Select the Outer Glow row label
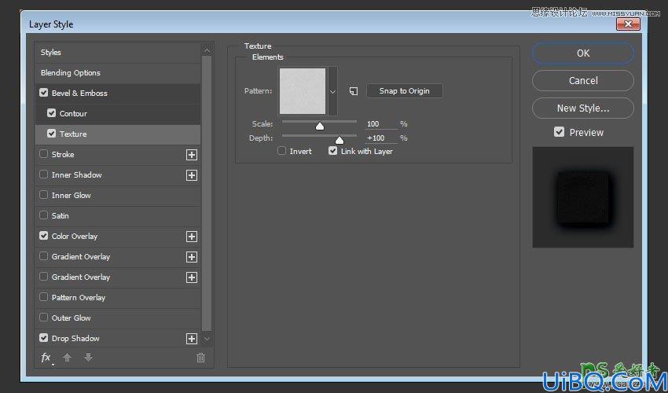 click(x=72, y=318)
